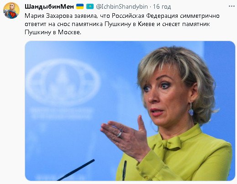Open profile via ШандыбинМен display name
237x184 pixels.
pyautogui.click(x=49, y=6)
